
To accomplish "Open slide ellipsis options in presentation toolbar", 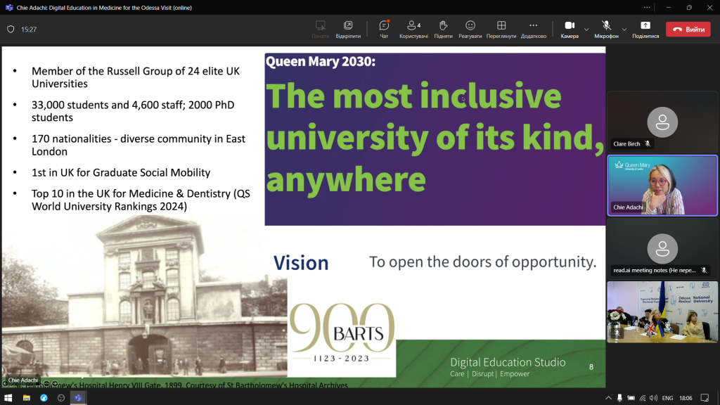I will click(46, 383).
